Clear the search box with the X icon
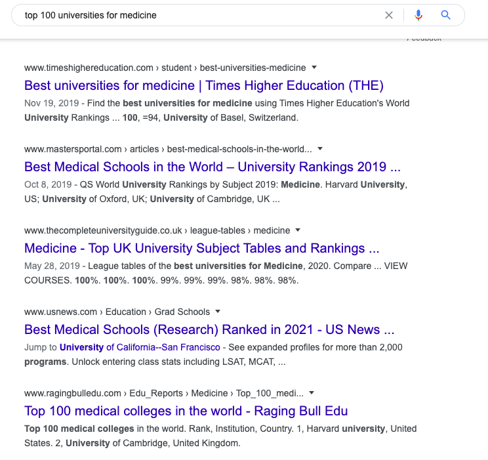Image resolution: width=488 pixels, height=460 pixels. 389,15
